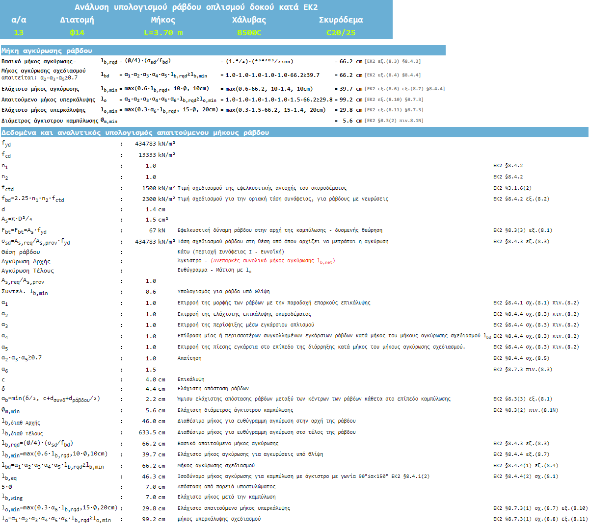Click the Θέση ράβδου row label
This screenshot has height=527, width=589.
point(21,252)
